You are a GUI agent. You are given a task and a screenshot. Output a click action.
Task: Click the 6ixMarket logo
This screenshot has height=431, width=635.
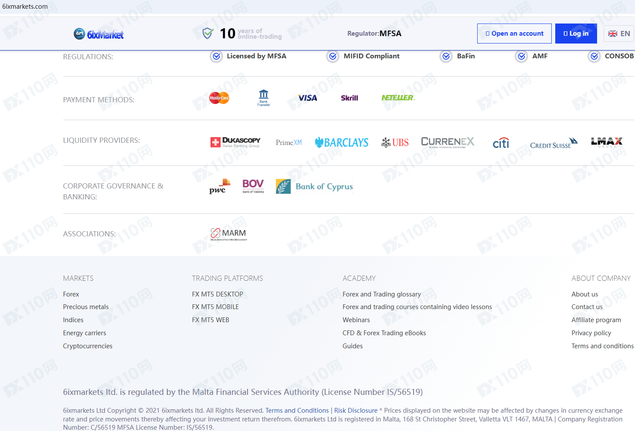[98, 34]
